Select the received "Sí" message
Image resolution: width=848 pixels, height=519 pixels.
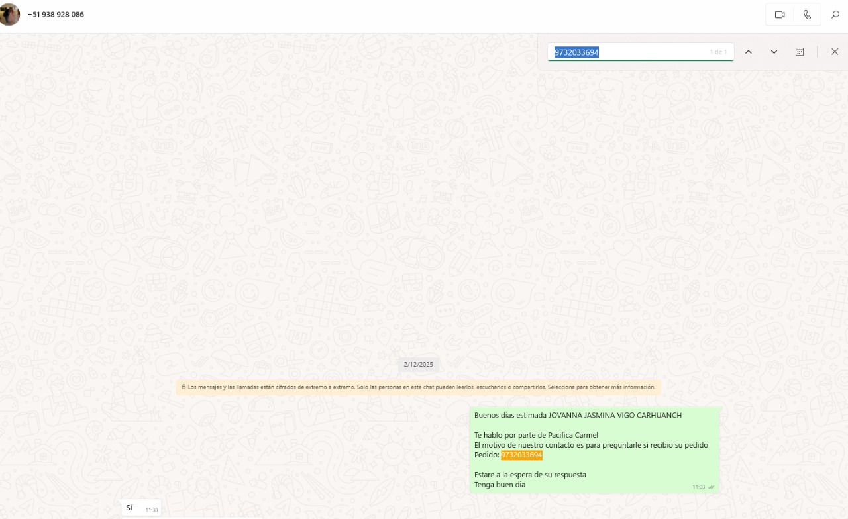pos(130,508)
